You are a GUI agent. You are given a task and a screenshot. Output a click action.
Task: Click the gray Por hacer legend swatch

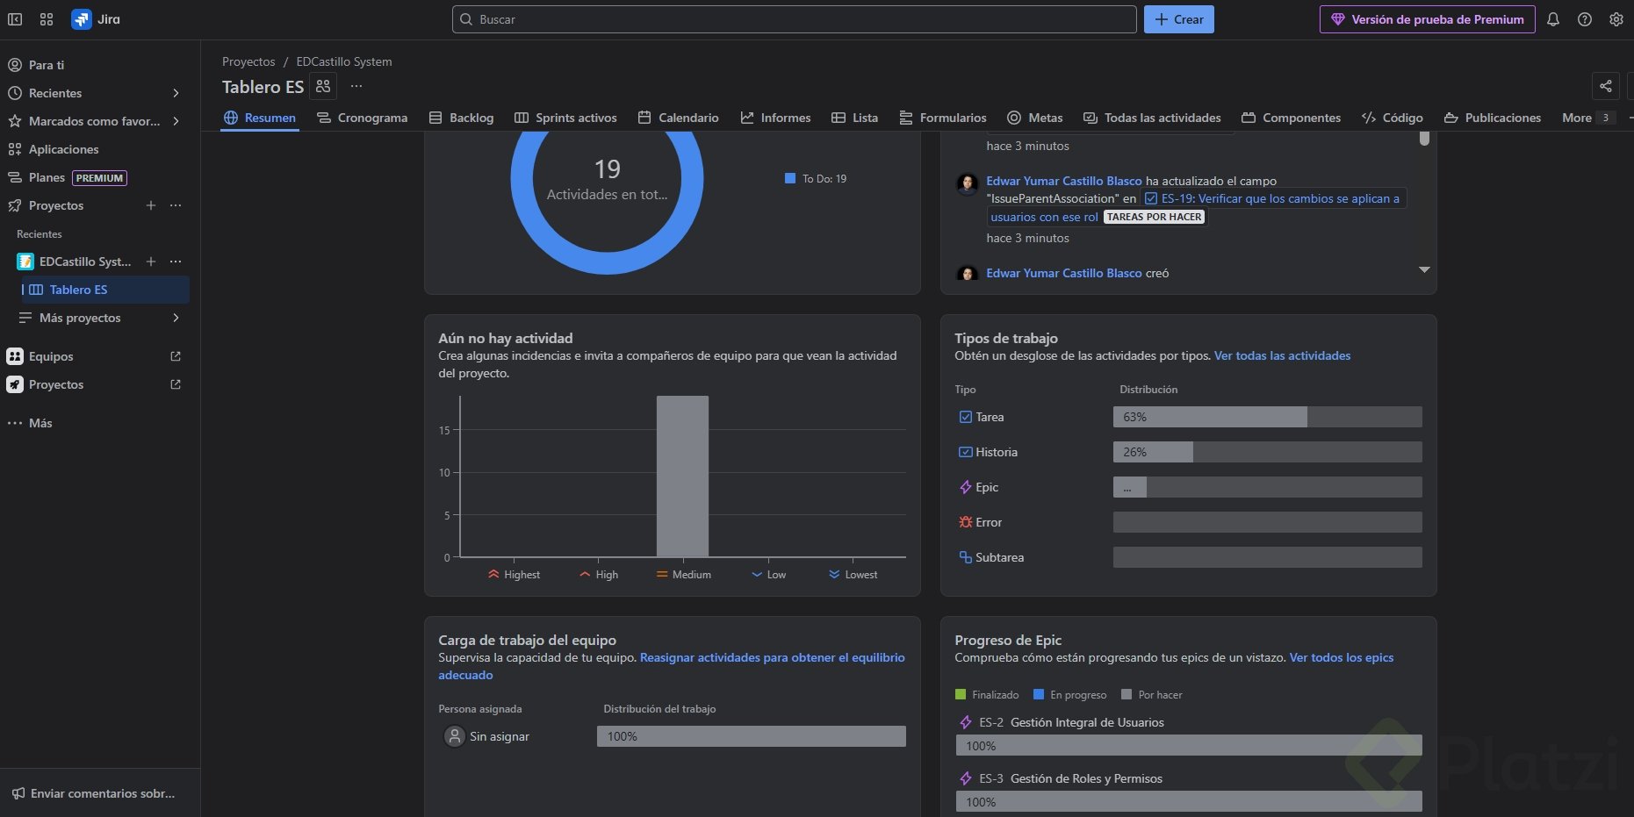tap(1127, 694)
